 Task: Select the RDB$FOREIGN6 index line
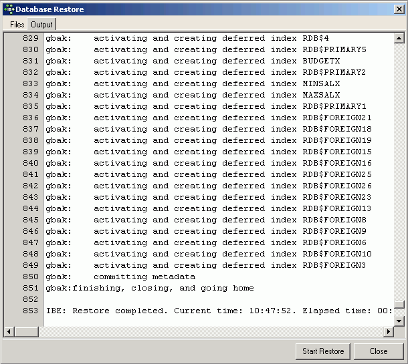[206, 242]
